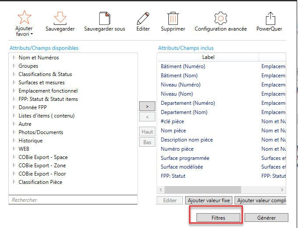298x228 pixels.
Task: Open Configuration avancée gear icon
Action: 221,18
